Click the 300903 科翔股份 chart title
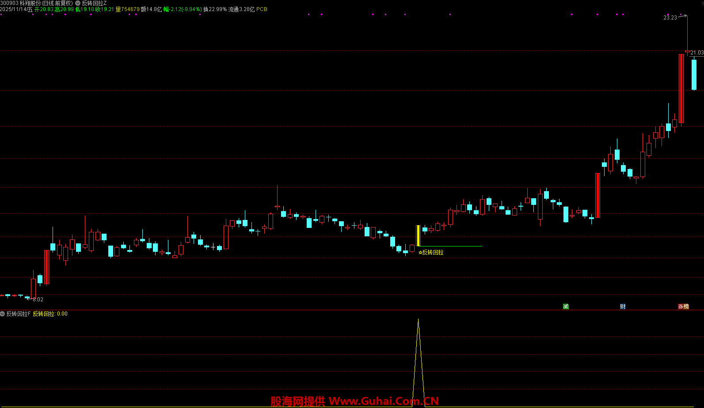The height and width of the screenshot is (408, 704). point(36,3)
